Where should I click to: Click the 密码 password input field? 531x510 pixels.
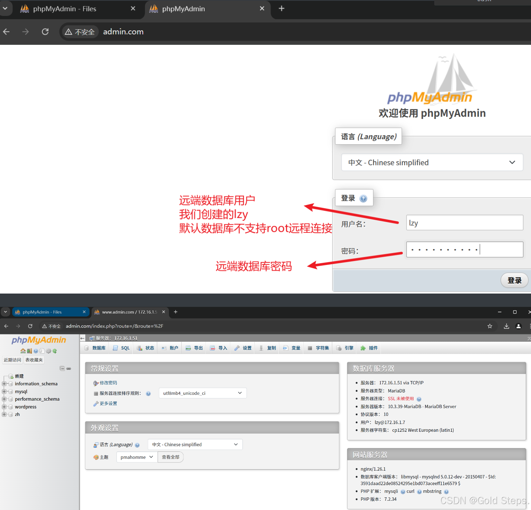(465, 249)
